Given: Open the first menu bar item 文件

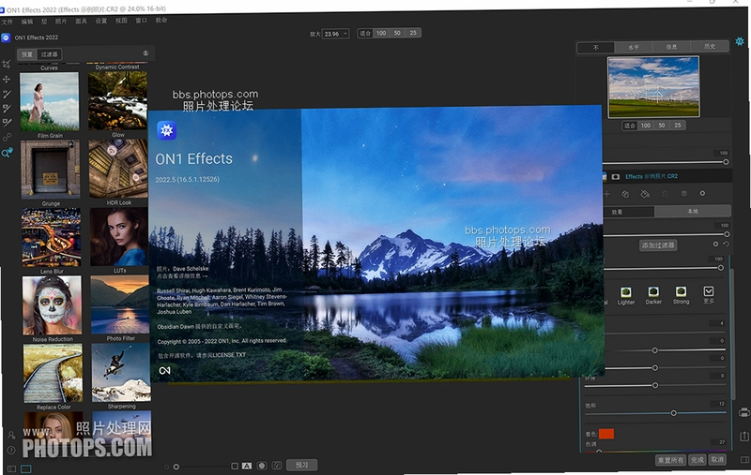Looking at the screenshot, I should pyautogui.click(x=7, y=22).
